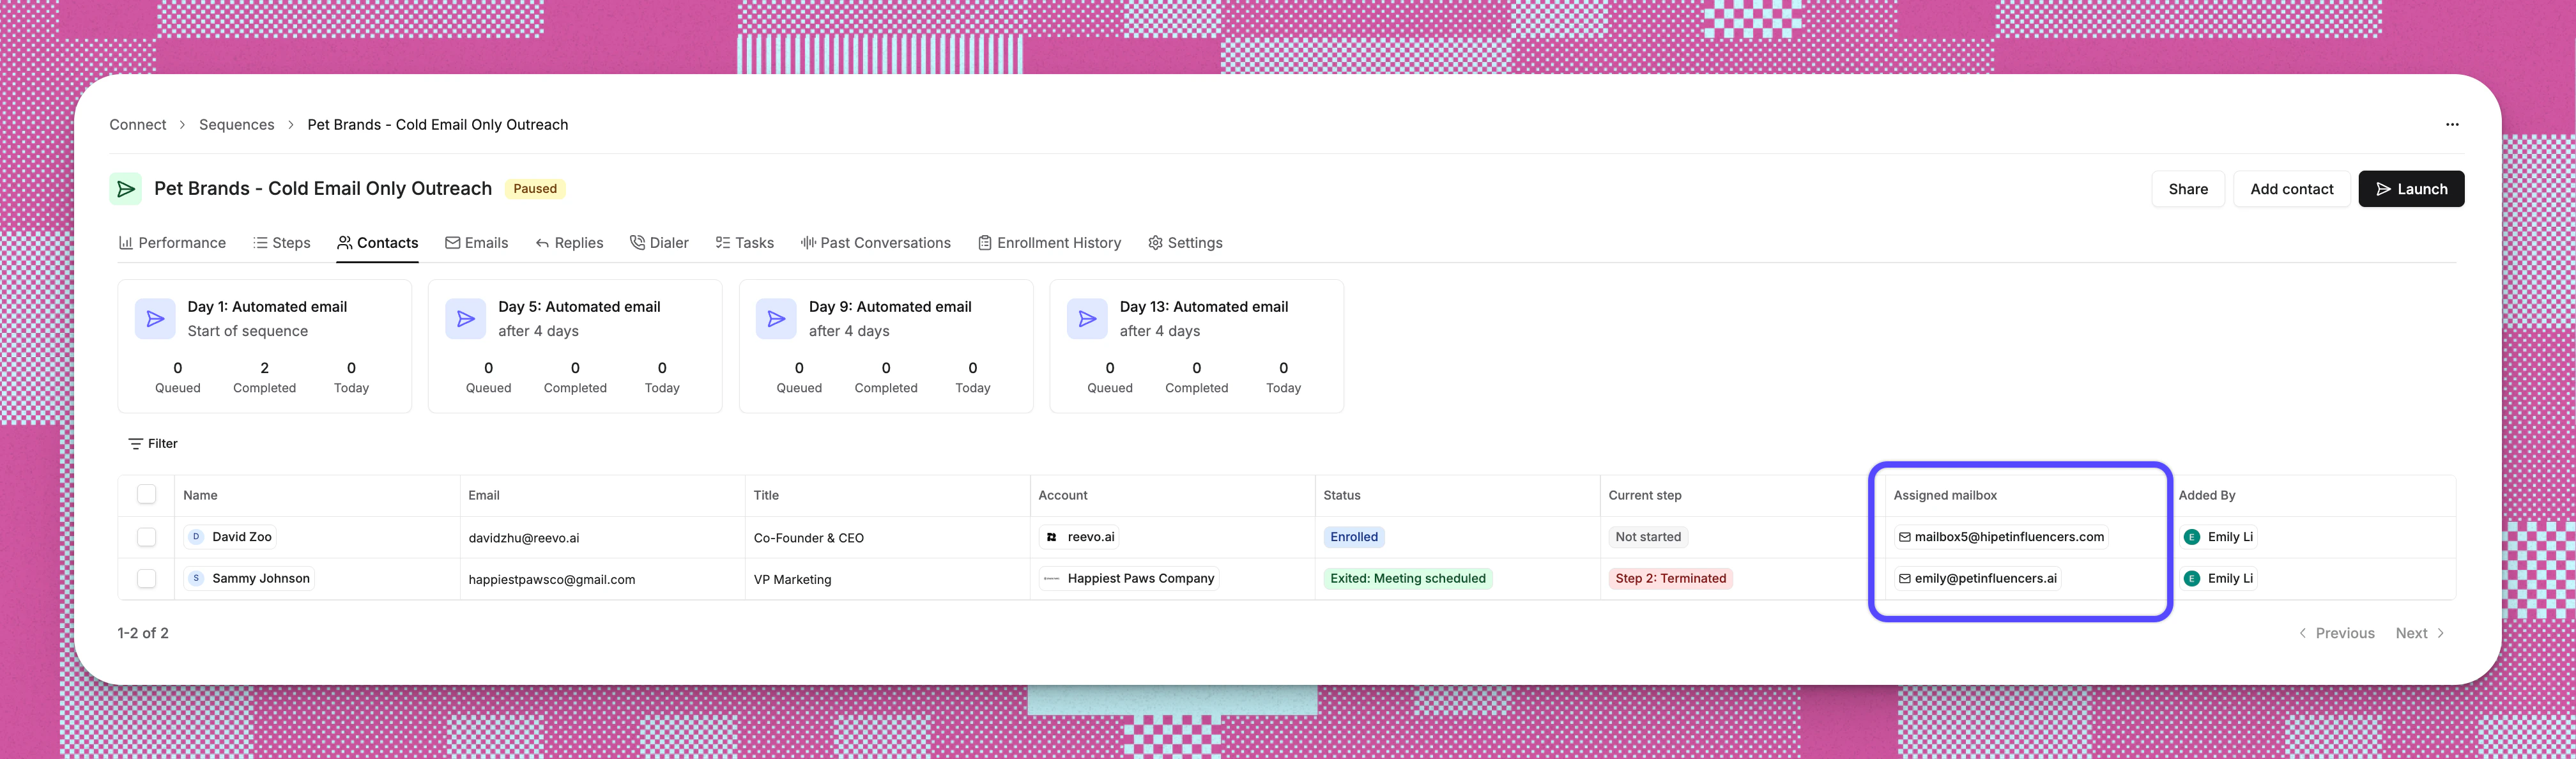Open the reevo.ai account chip
The width and height of the screenshot is (2576, 759).
[1079, 537]
